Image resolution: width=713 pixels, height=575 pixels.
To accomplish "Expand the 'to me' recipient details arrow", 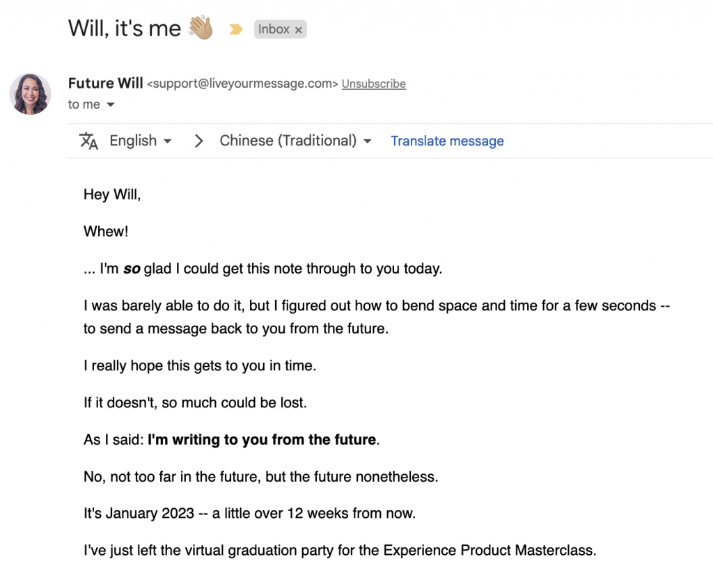I will click(x=111, y=105).
